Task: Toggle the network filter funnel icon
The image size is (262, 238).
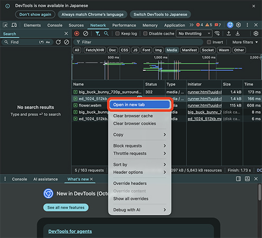Action: point(98,33)
